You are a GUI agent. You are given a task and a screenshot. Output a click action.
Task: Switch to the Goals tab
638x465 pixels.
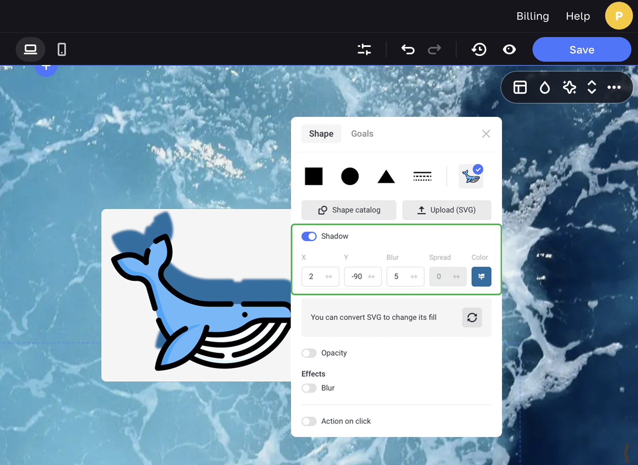click(x=362, y=134)
